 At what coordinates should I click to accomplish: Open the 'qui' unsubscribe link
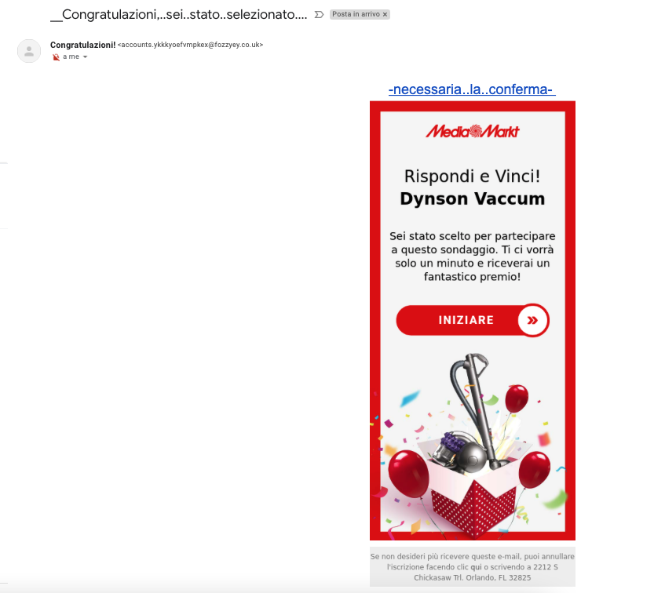[476, 567]
